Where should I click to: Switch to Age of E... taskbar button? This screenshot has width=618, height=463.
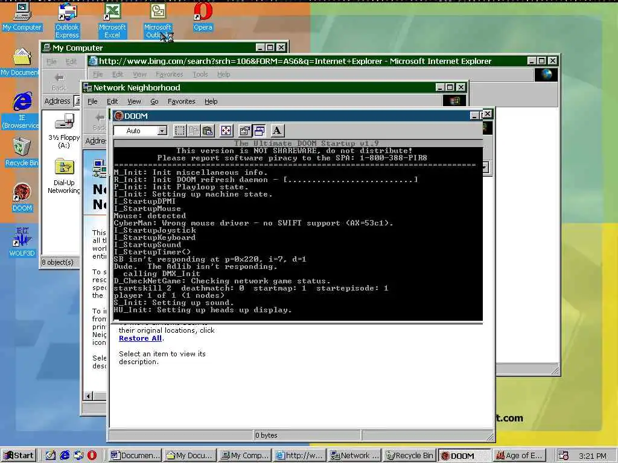click(519, 455)
